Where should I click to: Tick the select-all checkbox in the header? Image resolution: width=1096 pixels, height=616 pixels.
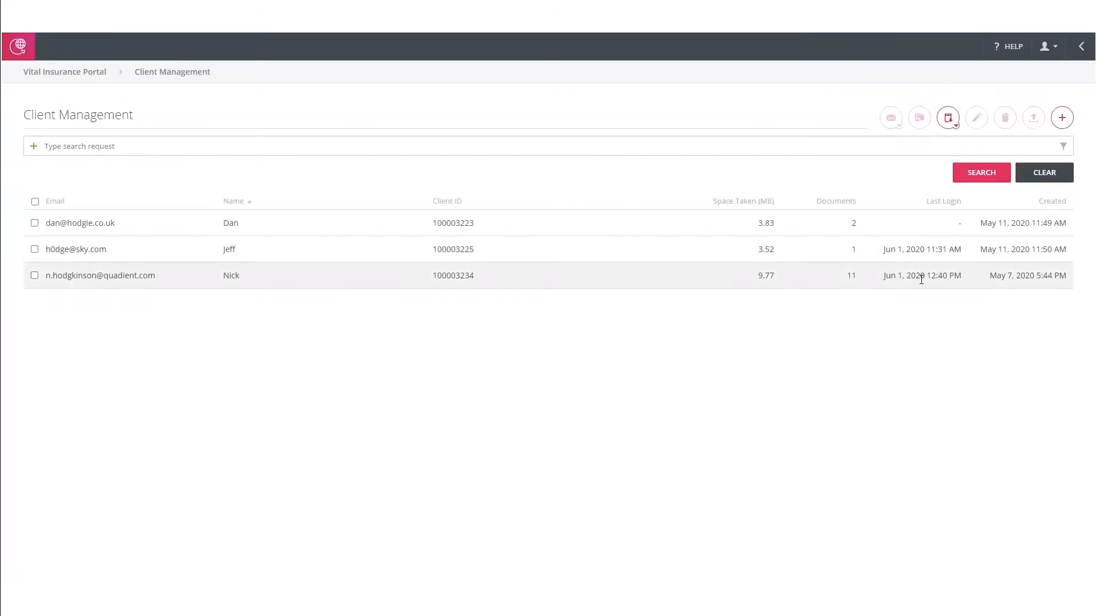click(x=34, y=201)
